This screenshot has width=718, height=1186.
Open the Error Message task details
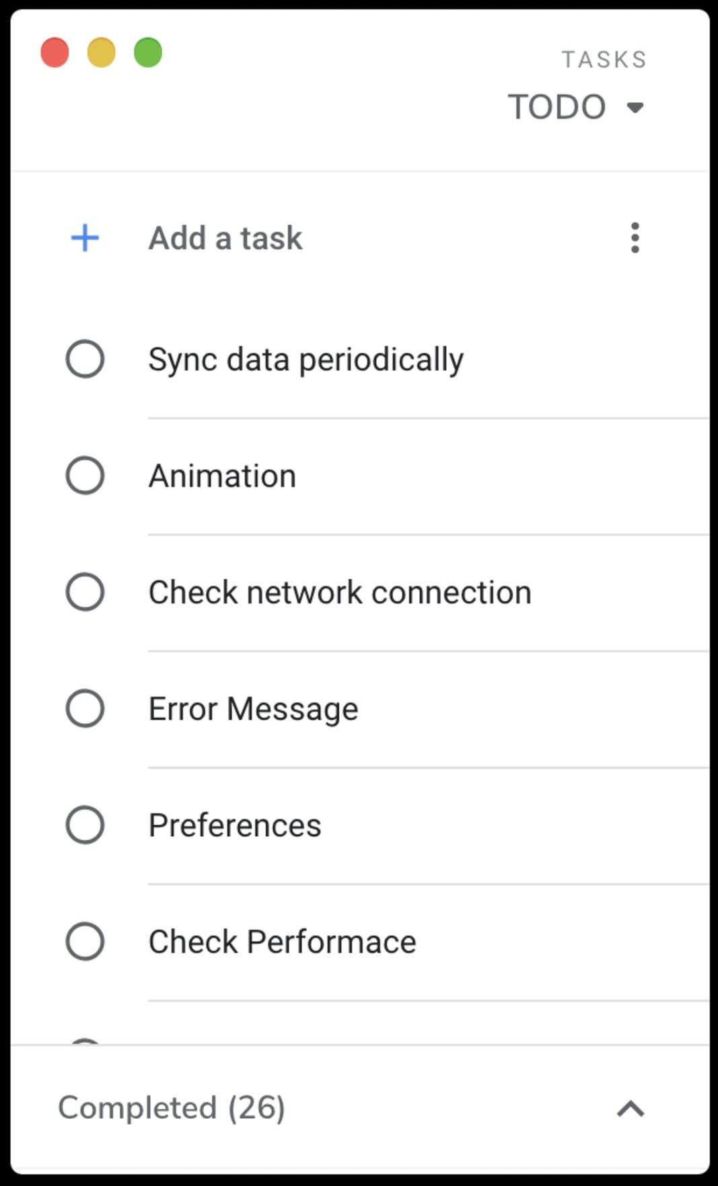tap(253, 708)
